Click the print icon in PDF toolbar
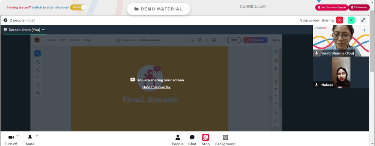This screenshot has height=146, width=375. (214, 40)
